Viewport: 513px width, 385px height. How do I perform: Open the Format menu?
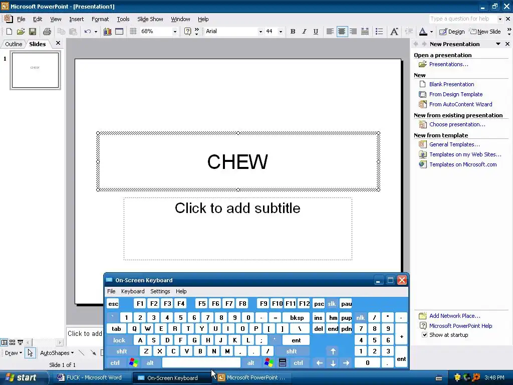click(100, 19)
